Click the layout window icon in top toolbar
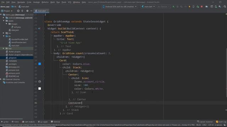This screenshot has width=227, height=127. tap(212, 7)
